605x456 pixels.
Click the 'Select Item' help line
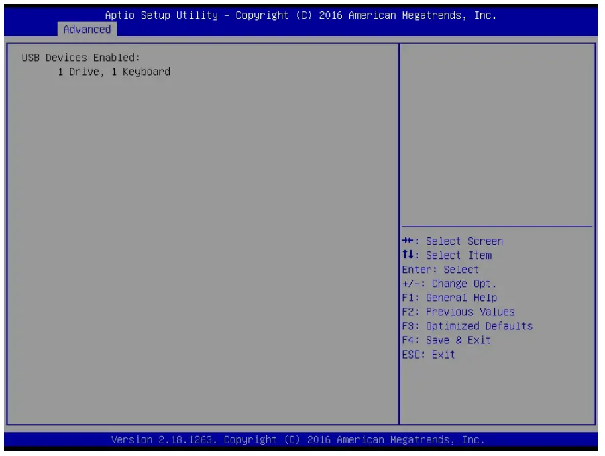click(447, 255)
